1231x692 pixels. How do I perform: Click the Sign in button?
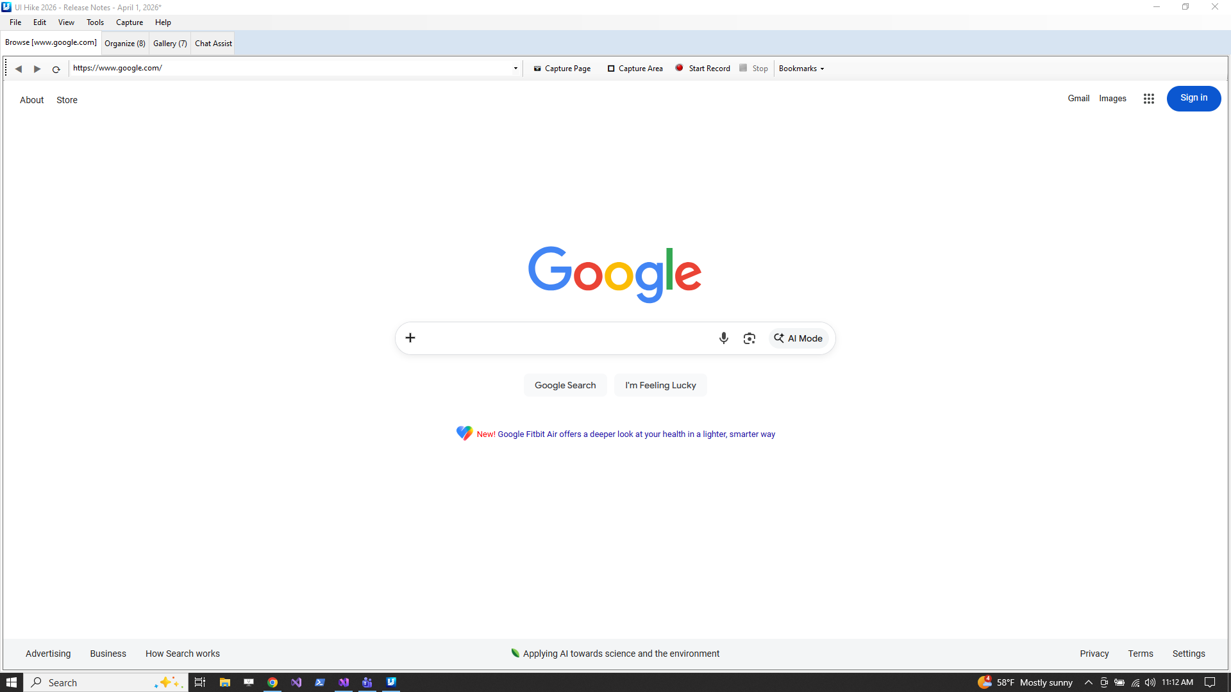coord(1194,98)
